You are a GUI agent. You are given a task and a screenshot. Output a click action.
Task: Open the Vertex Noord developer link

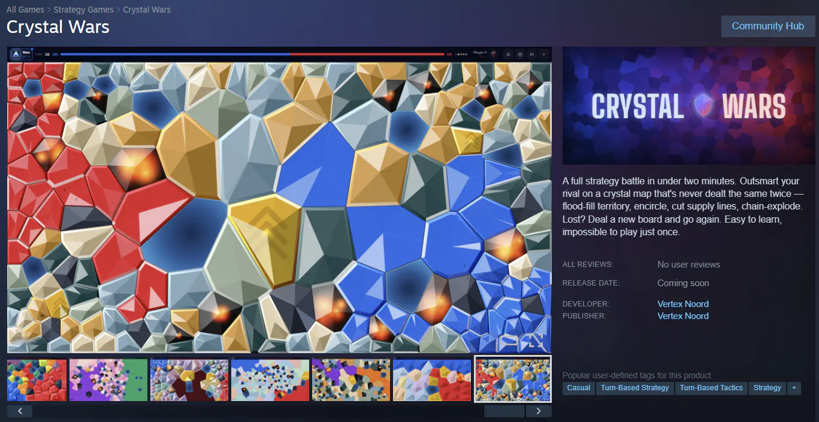click(x=683, y=304)
